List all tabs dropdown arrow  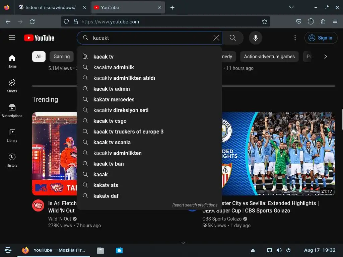[x=291, y=7]
